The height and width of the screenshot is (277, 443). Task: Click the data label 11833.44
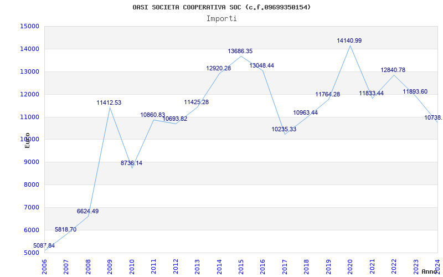(x=371, y=93)
